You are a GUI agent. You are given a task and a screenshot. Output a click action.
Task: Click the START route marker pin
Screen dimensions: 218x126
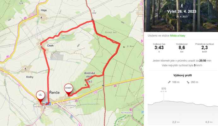pos(68,90)
